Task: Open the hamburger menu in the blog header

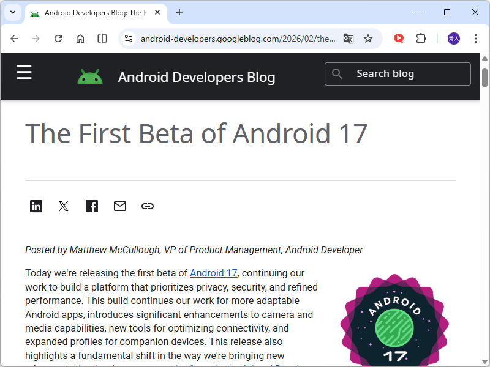Action: 24,72
